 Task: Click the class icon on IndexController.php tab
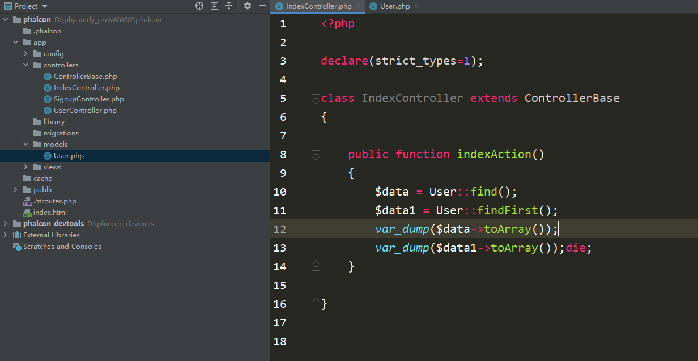click(x=279, y=6)
